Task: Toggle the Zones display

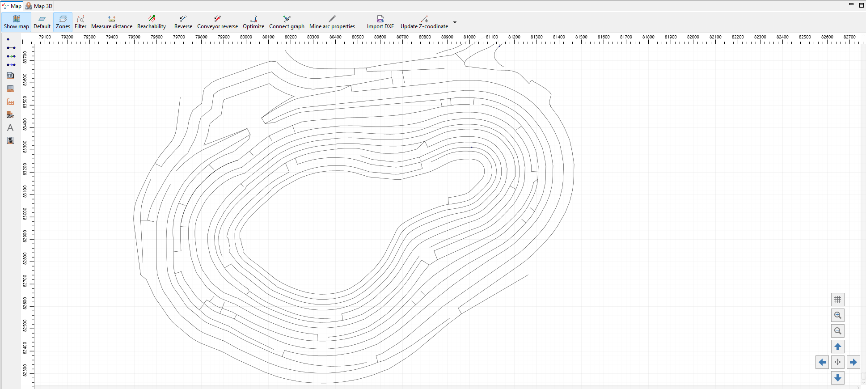Action: [63, 22]
